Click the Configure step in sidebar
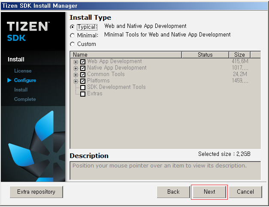269x207 pixels. (25, 80)
